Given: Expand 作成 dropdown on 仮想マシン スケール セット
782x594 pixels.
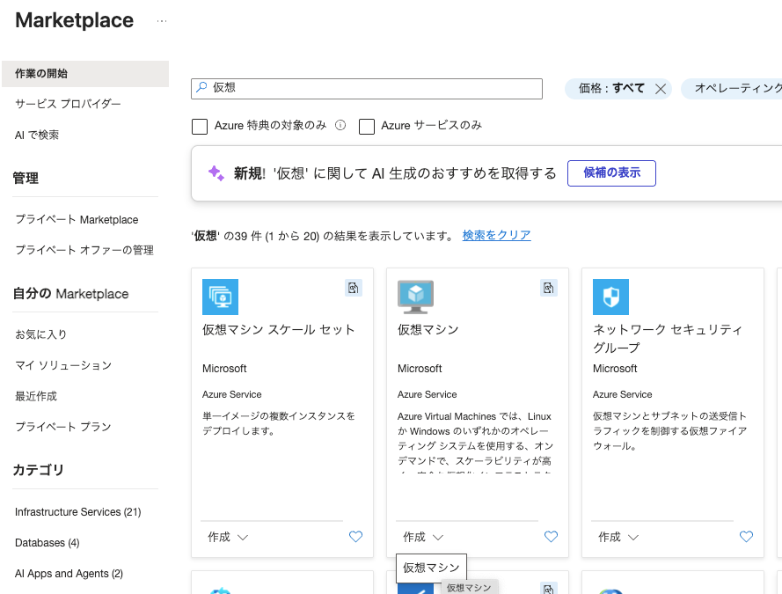Looking at the screenshot, I should pyautogui.click(x=228, y=537).
